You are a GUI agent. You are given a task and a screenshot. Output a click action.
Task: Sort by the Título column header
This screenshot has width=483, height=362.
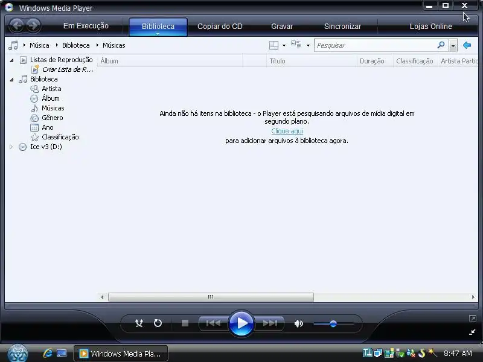(x=312, y=61)
